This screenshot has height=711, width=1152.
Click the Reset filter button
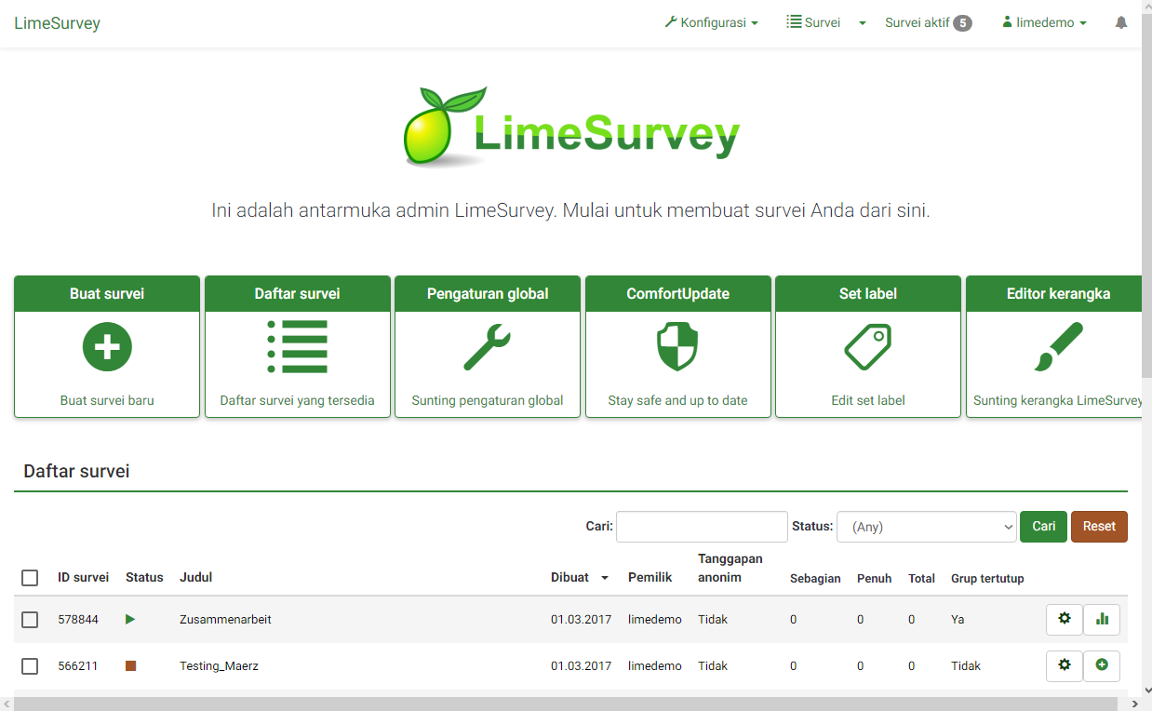(1099, 527)
